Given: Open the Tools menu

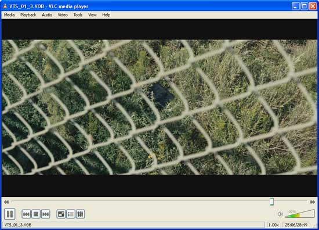Looking at the screenshot, I should (x=78, y=15).
